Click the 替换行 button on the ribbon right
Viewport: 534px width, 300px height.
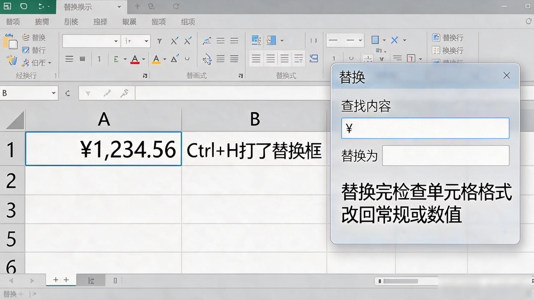pos(448,38)
